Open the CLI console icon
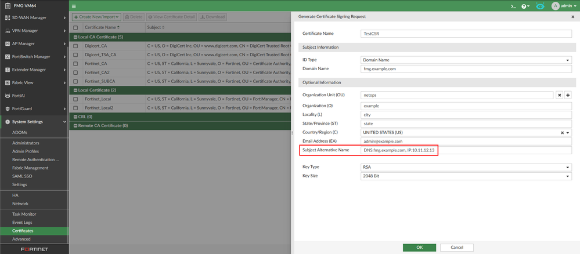Image resolution: width=580 pixels, height=254 pixels. pyautogui.click(x=513, y=6)
